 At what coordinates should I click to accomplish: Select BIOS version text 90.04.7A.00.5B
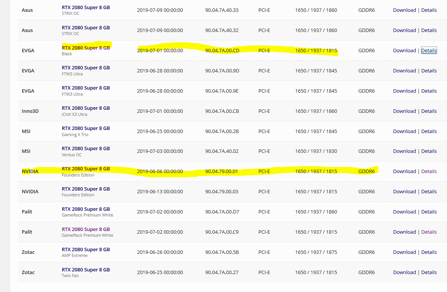[x=222, y=252]
